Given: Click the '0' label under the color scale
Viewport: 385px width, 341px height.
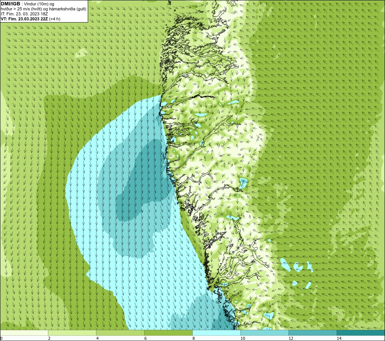Looking at the screenshot, I should click(x=1, y=338).
